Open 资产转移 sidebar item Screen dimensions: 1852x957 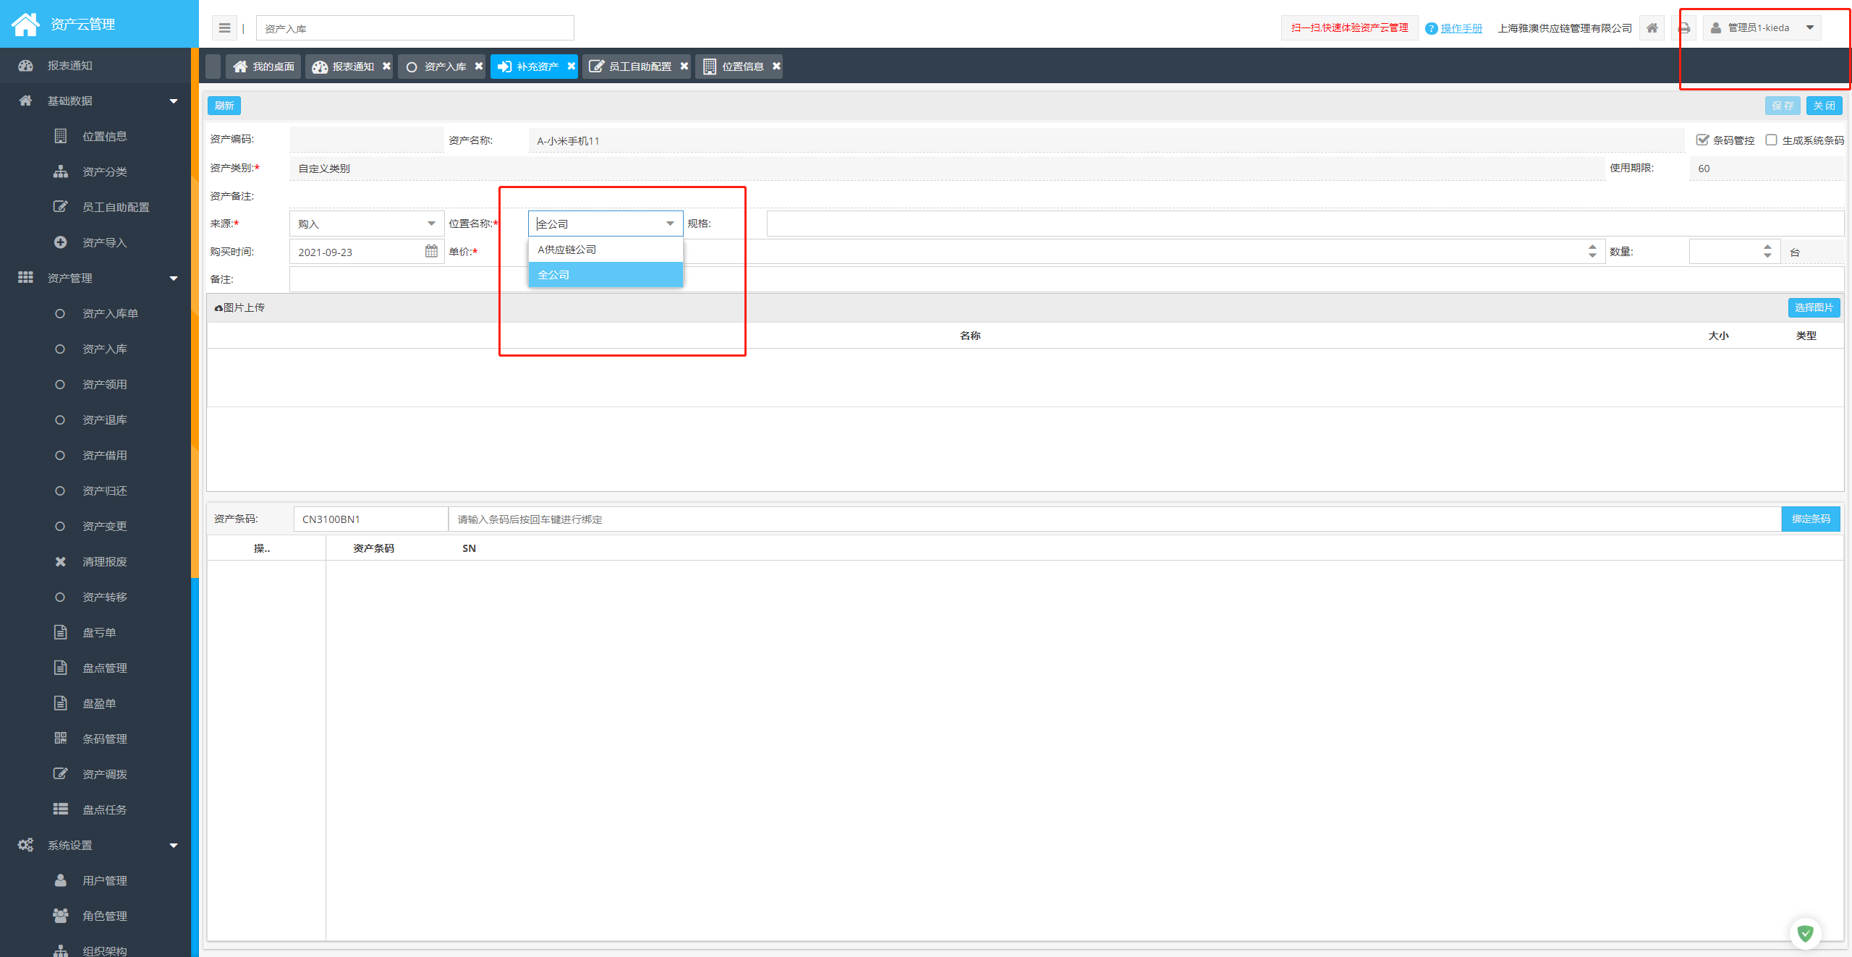95,597
